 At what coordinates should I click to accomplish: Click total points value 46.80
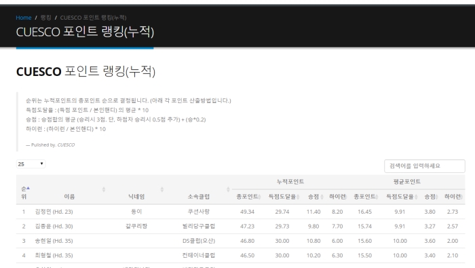pyautogui.click(x=247, y=241)
